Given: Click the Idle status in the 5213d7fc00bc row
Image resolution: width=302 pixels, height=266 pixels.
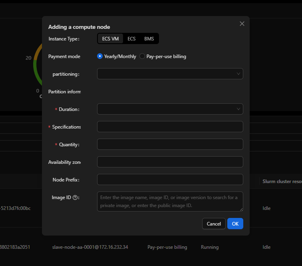Looking at the screenshot, I should pyautogui.click(x=266, y=208).
